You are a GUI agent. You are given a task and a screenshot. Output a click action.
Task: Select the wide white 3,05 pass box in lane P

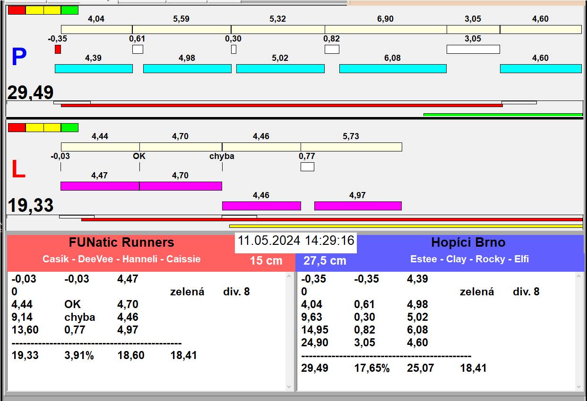coord(473,49)
